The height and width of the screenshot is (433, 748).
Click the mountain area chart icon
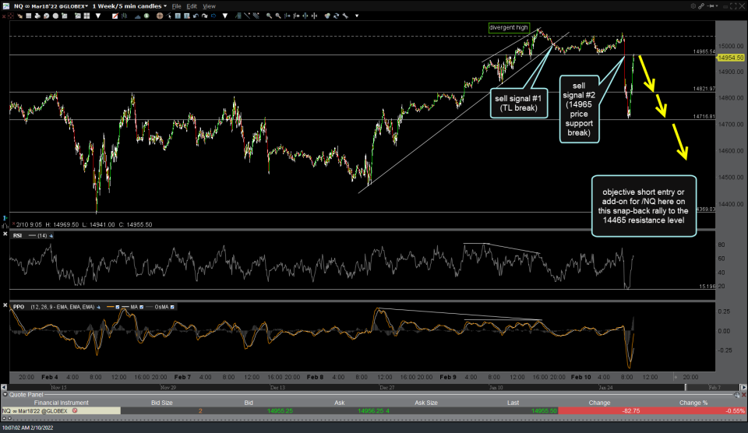pyautogui.click(x=137, y=16)
